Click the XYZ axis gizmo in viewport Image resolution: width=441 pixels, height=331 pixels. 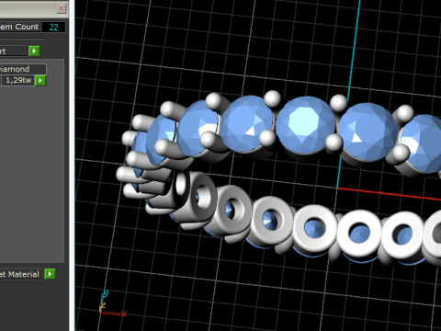pos(112,303)
